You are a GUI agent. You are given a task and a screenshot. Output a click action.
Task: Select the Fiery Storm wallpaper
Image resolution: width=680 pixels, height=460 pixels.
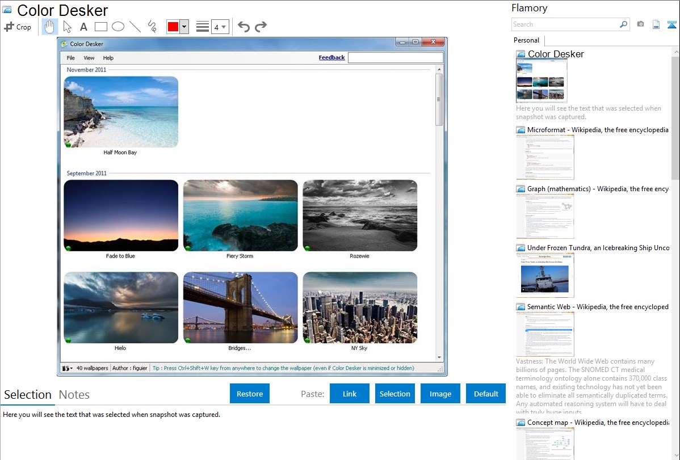(240, 216)
